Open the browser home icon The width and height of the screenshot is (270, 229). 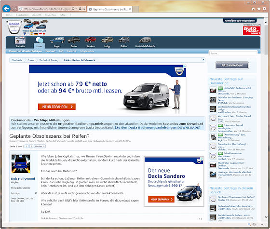(x=253, y=9)
